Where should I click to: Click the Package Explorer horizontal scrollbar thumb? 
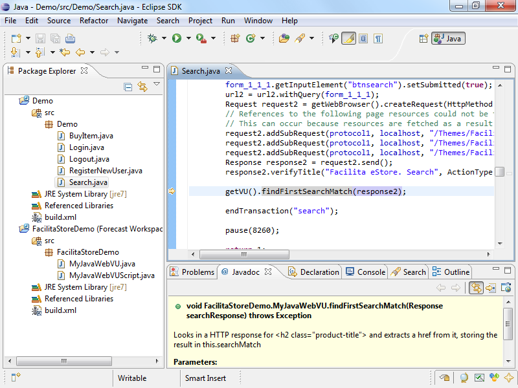click(x=63, y=361)
